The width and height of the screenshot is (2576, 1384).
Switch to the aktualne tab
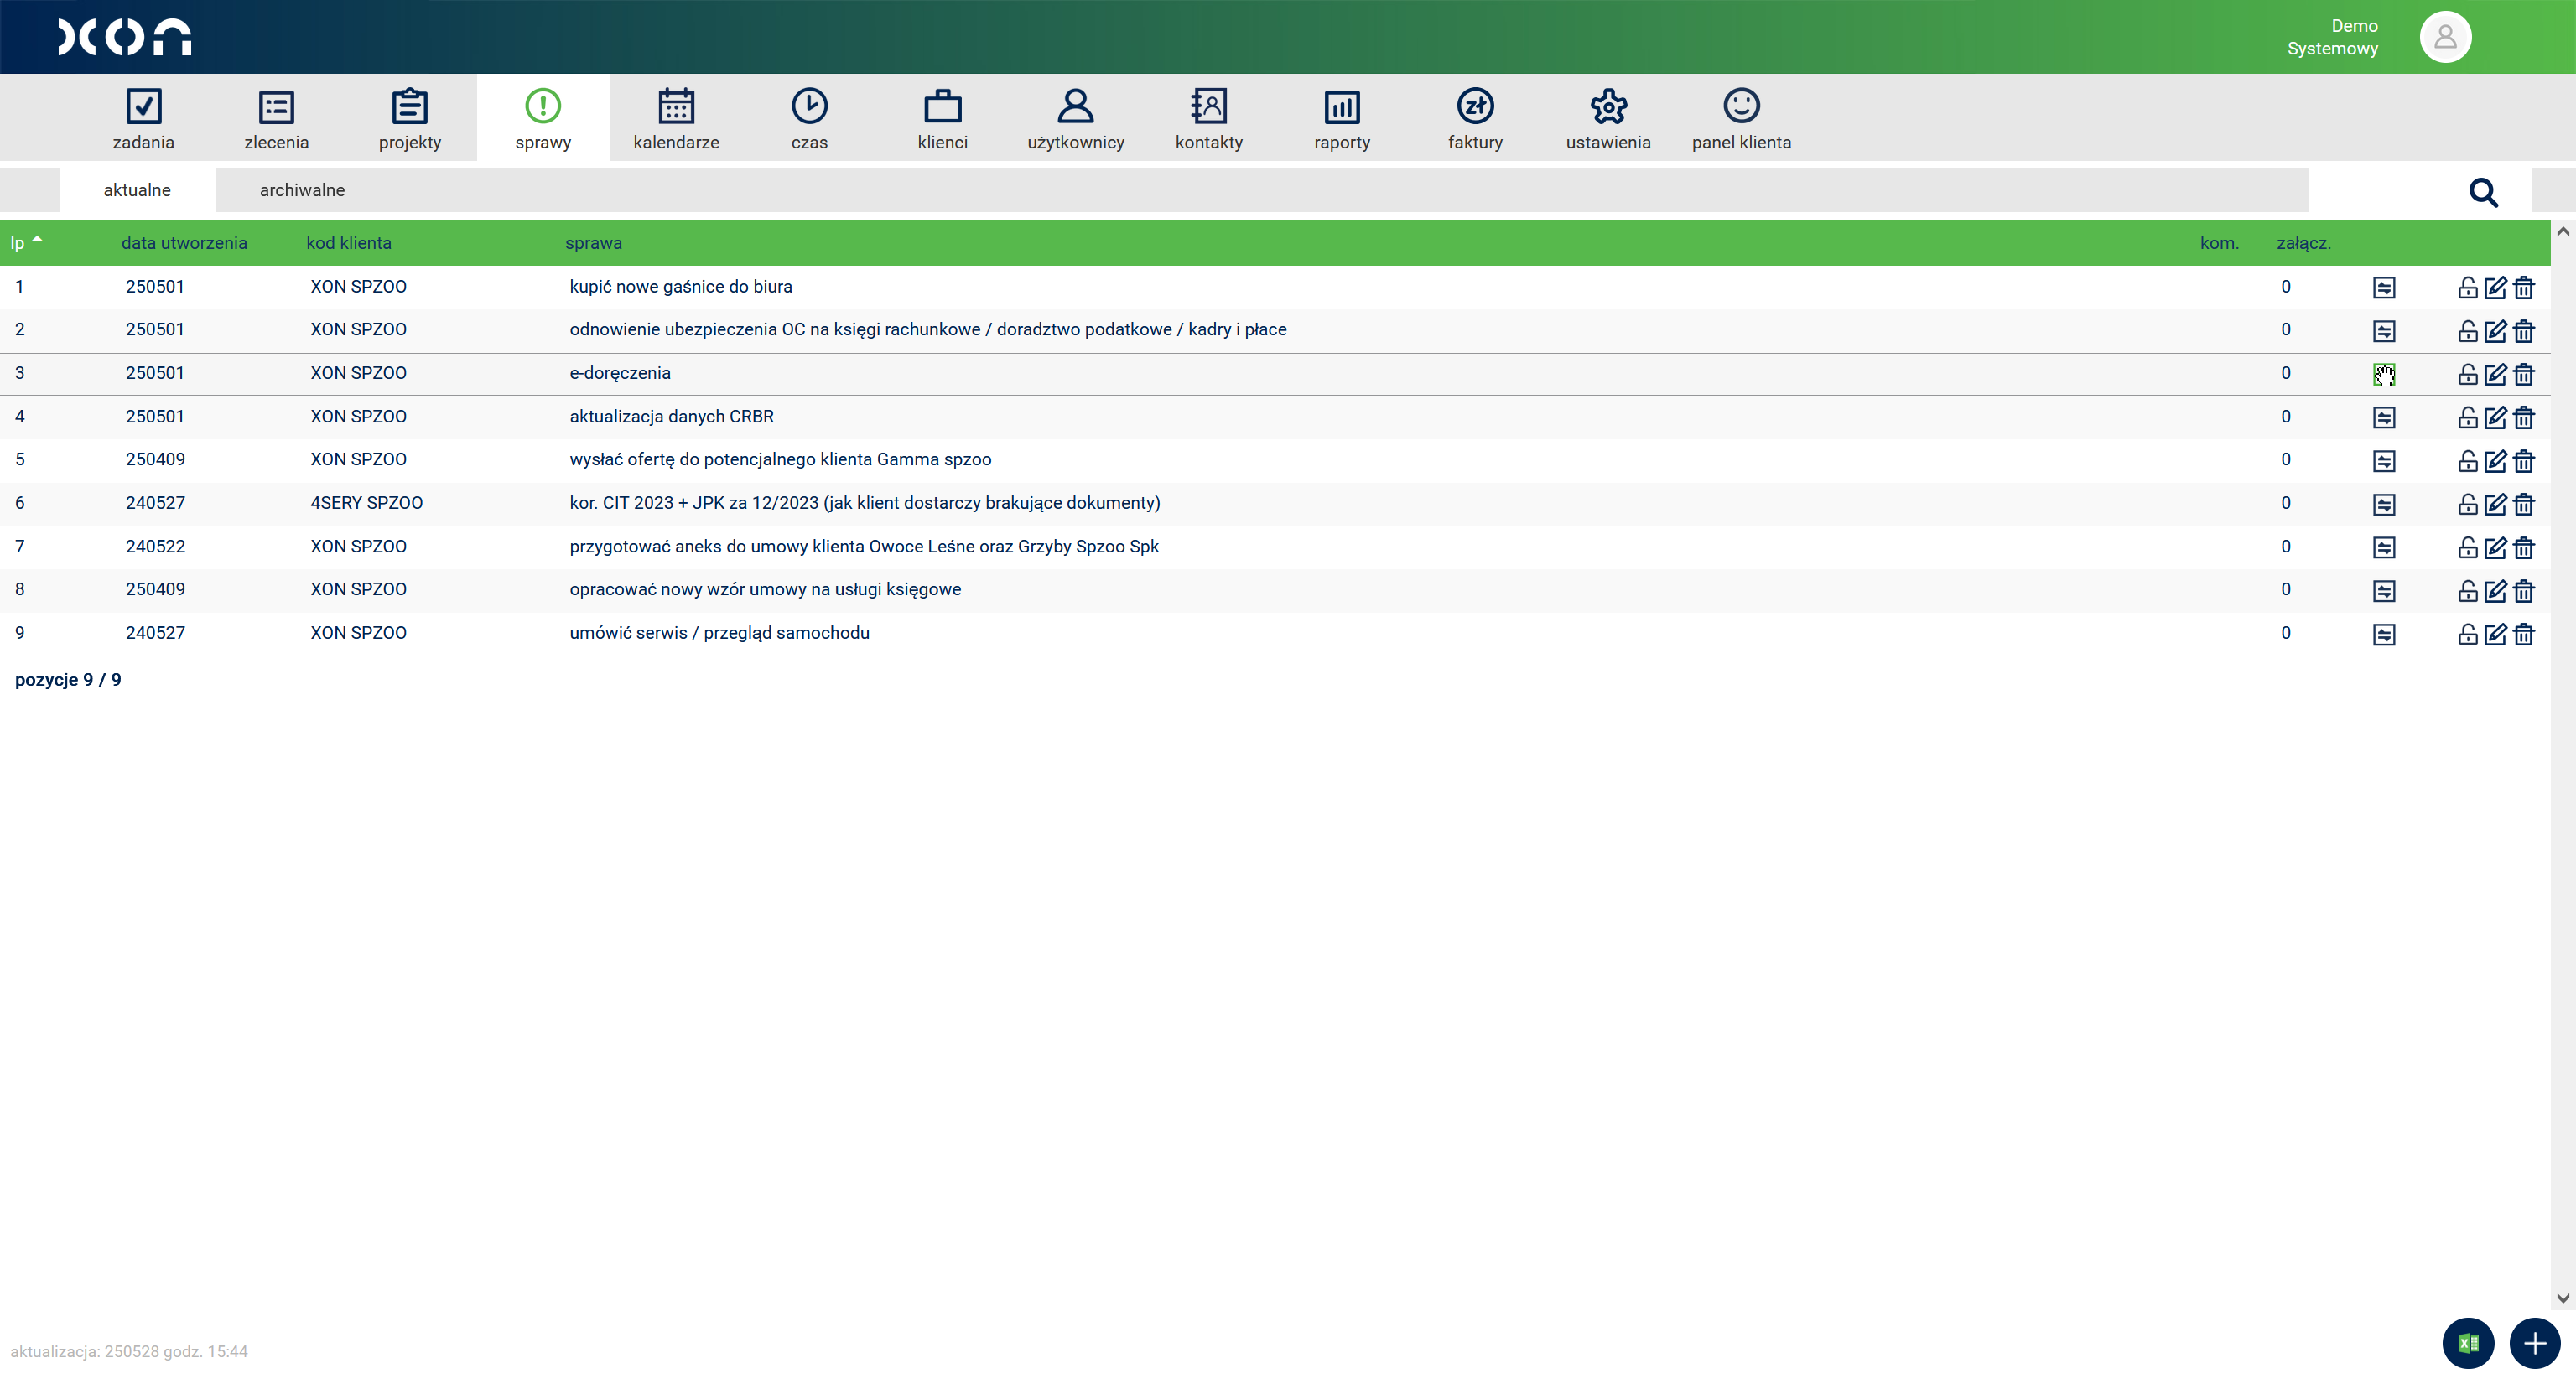(137, 190)
